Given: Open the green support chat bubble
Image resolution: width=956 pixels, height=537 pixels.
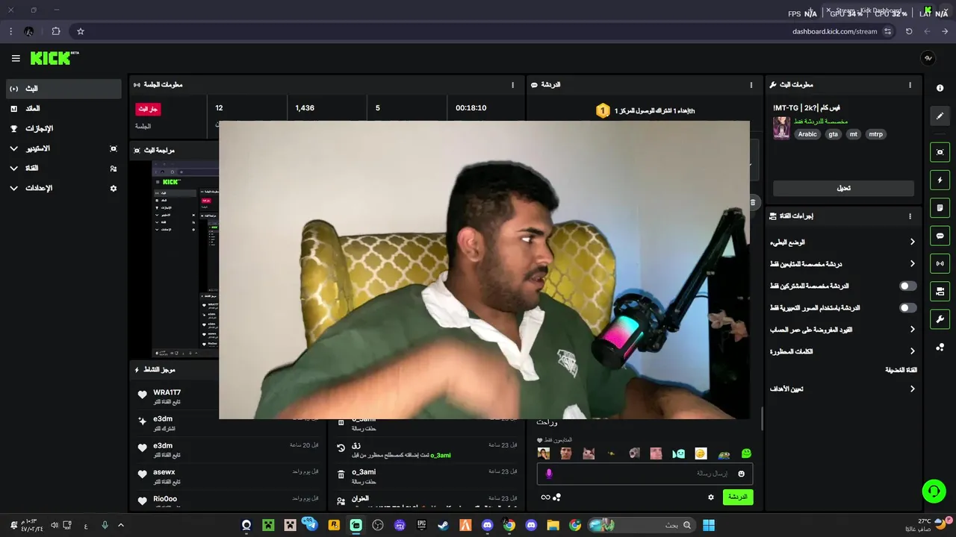Looking at the screenshot, I should coord(934,491).
